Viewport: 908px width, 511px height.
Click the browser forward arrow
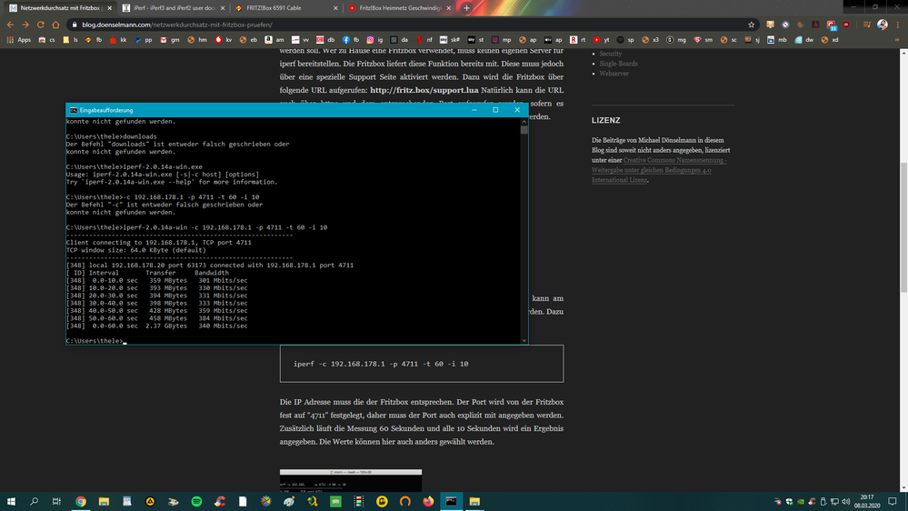25,25
